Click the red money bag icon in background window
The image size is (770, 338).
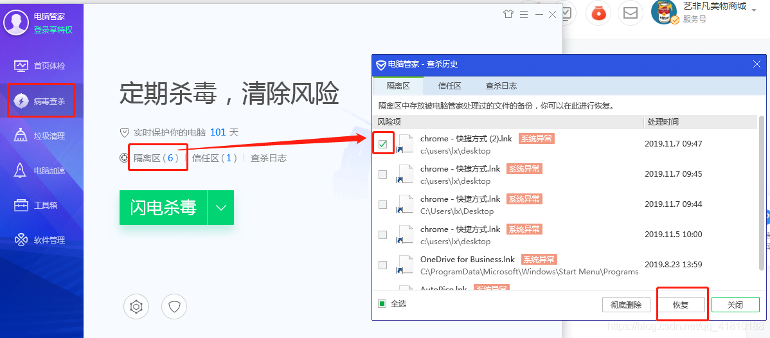pos(598,13)
